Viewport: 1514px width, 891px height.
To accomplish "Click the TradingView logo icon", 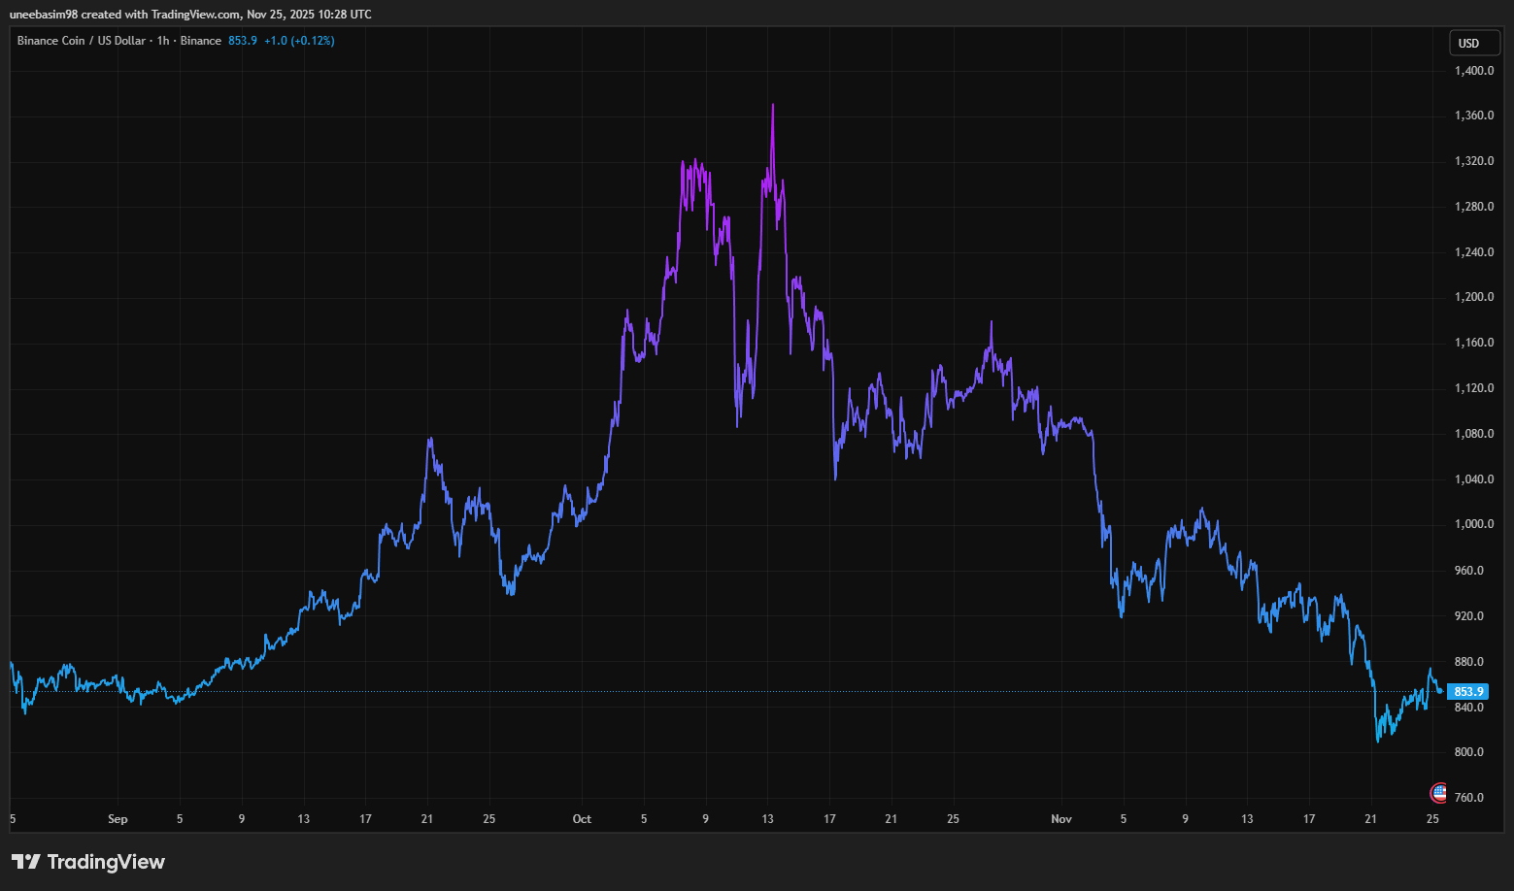I will pos(26,862).
